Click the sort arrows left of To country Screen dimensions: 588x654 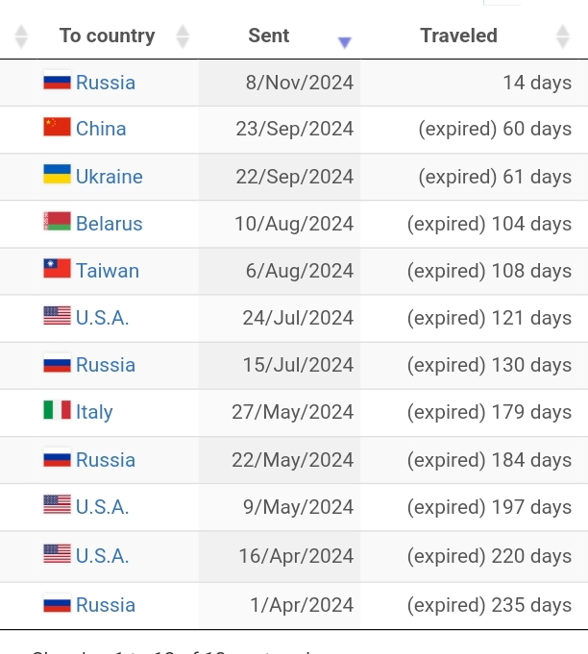point(21,36)
